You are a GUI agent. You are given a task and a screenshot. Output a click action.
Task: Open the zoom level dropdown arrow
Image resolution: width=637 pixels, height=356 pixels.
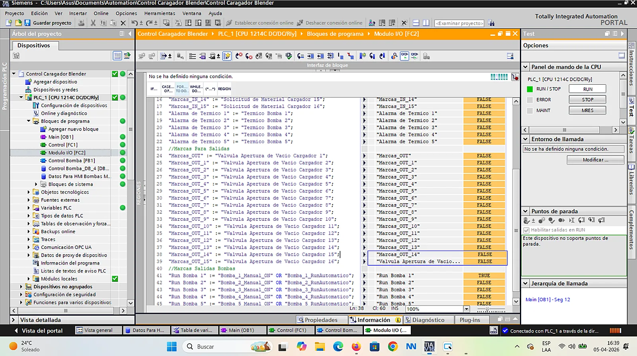click(x=467, y=309)
